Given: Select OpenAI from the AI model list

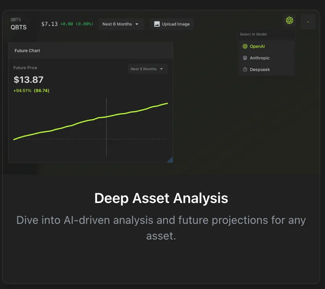Looking at the screenshot, I should coord(267,46).
